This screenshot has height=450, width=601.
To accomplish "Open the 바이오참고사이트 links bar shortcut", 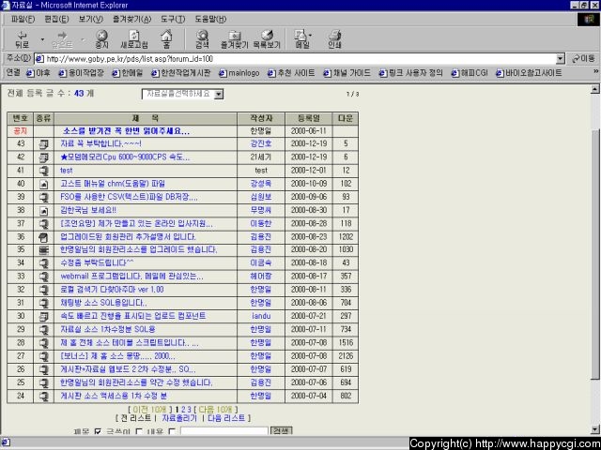I will tap(529, 73).
